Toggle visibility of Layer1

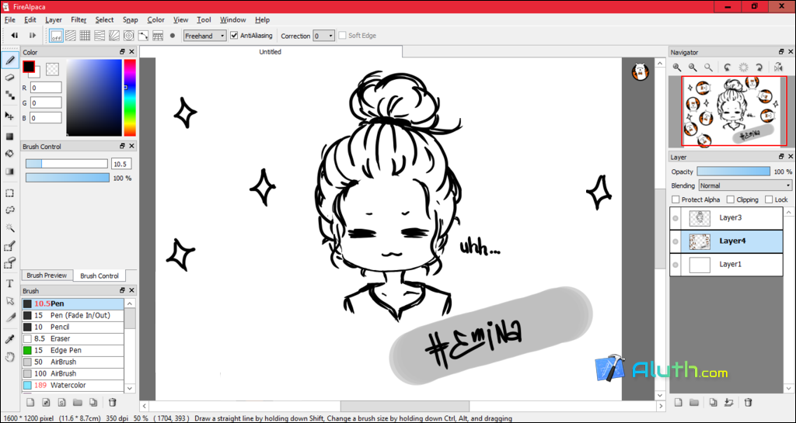tap(676, 265)
